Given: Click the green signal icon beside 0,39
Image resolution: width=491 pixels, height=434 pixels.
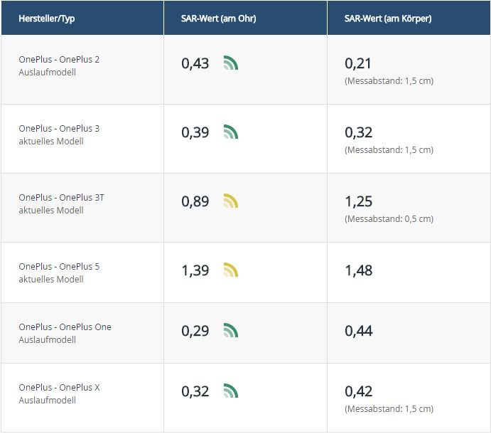Looking at the screenshot, I should [x=231, y=132].
